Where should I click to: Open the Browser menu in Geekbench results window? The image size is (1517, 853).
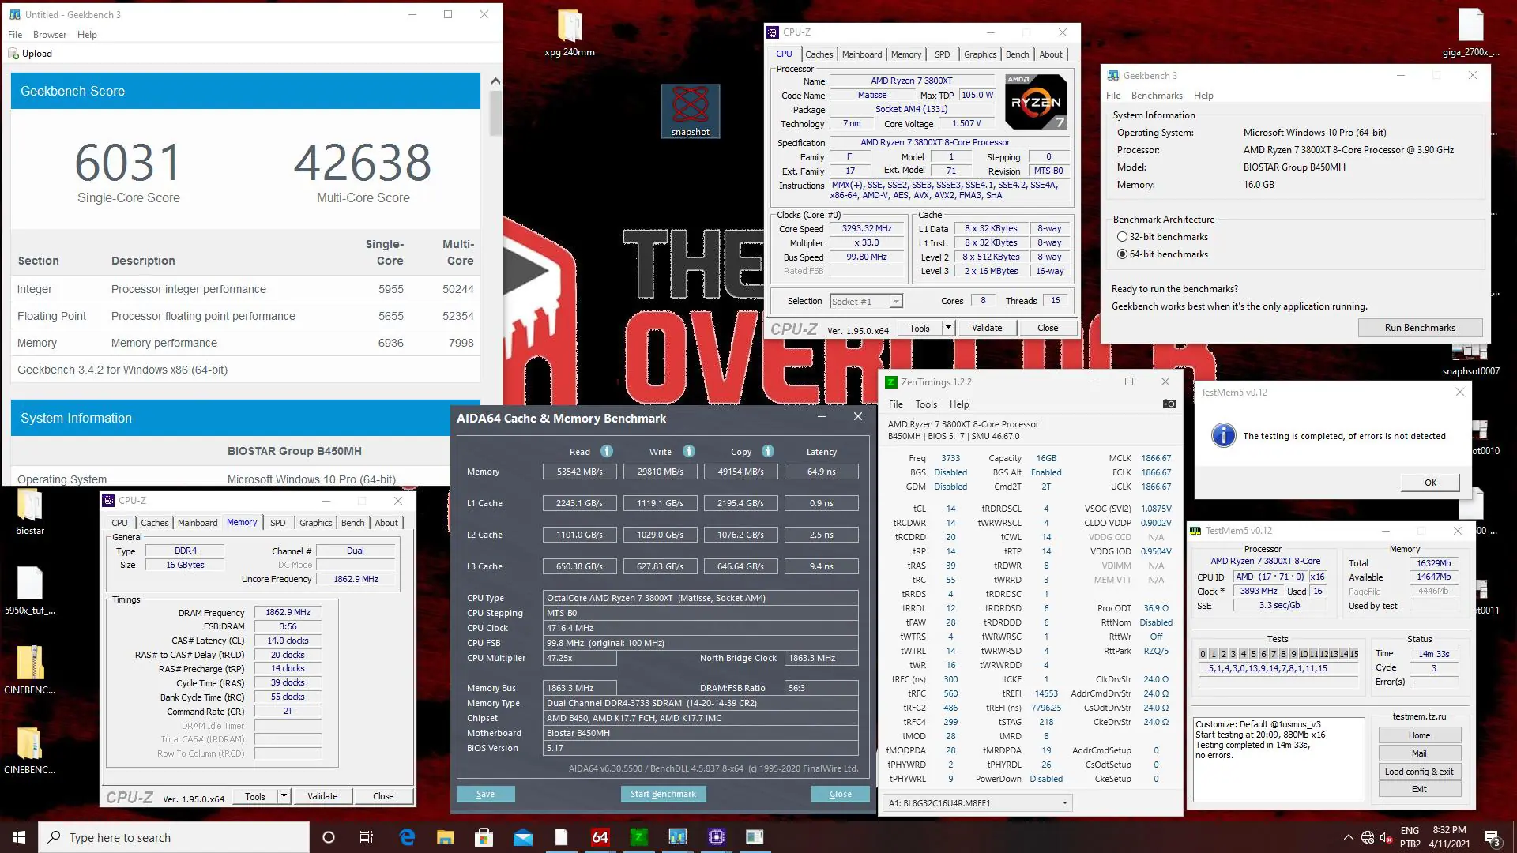click(x=50, y=35)
